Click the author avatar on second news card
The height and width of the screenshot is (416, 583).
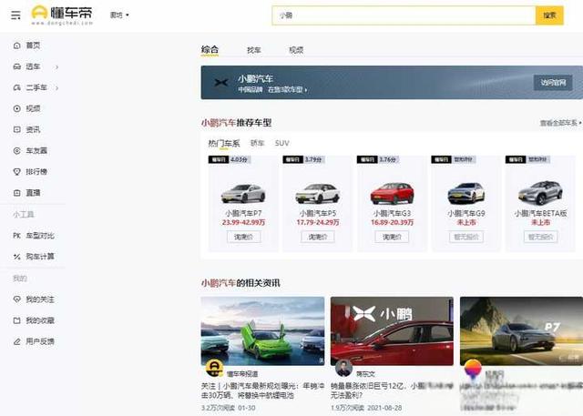[343, 368]
